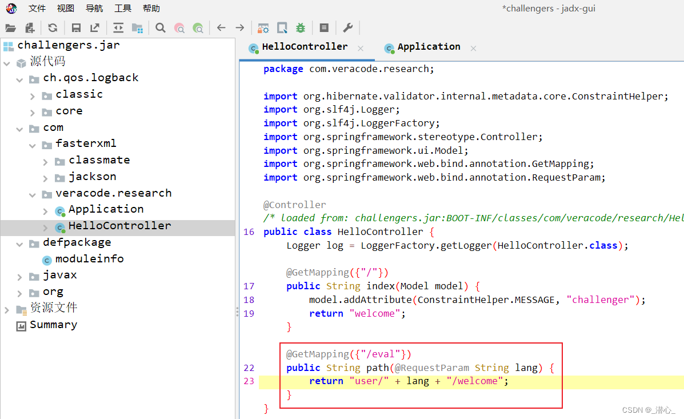The height and width of the screenshot is (419, 684).
Task: Open comment search green magnifier icon
Action: click(198, 28)
